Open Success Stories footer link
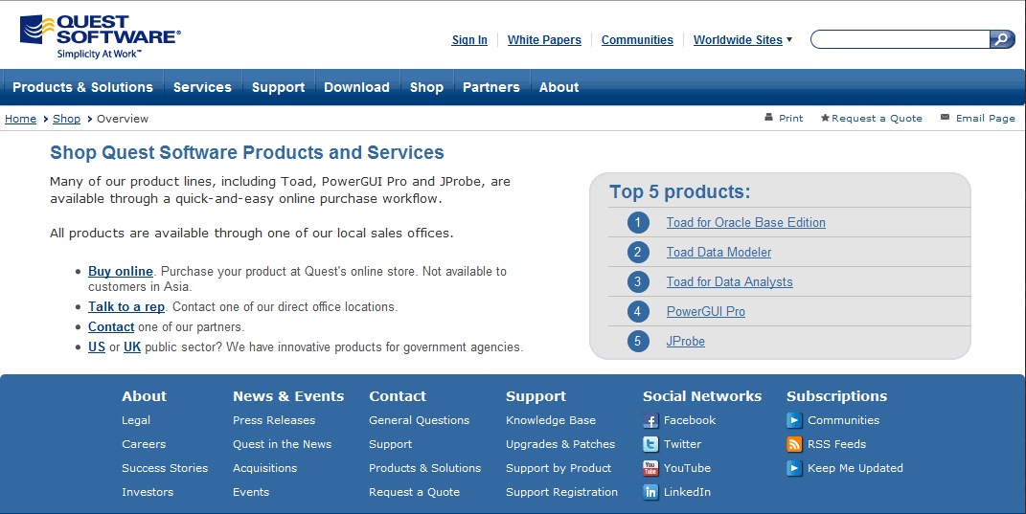 [x=165, y=468]
